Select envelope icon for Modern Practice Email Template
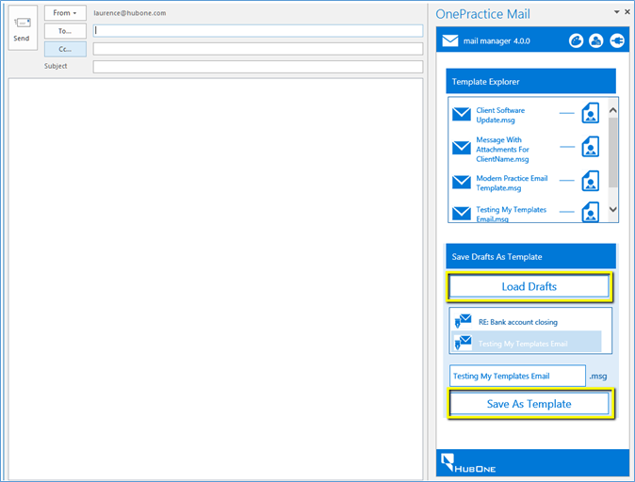 [462, 182]
